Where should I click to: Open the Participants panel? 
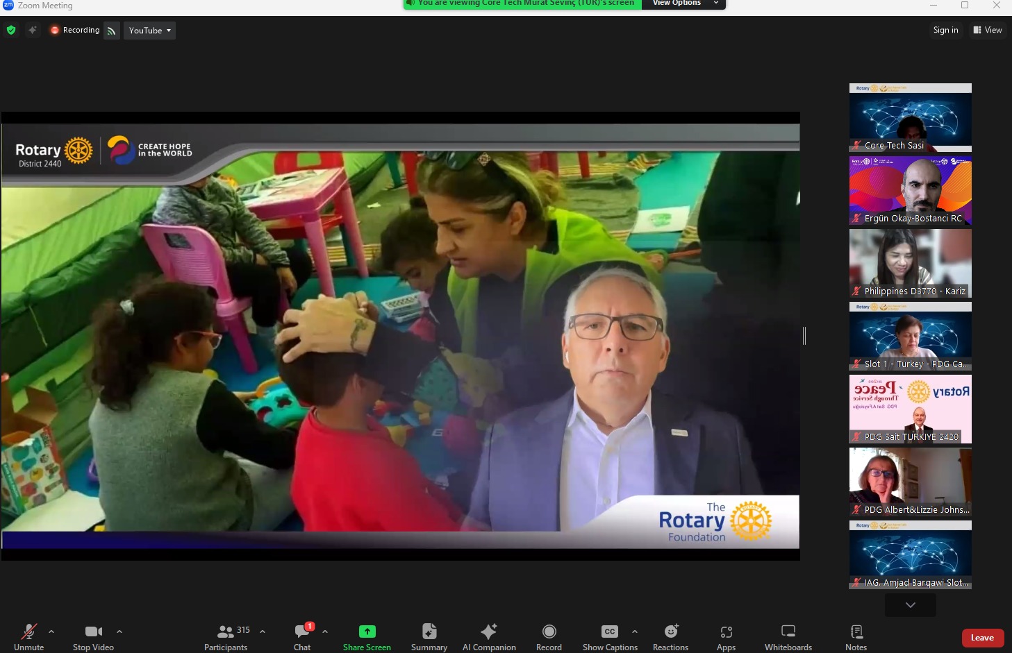coord(226,636)
